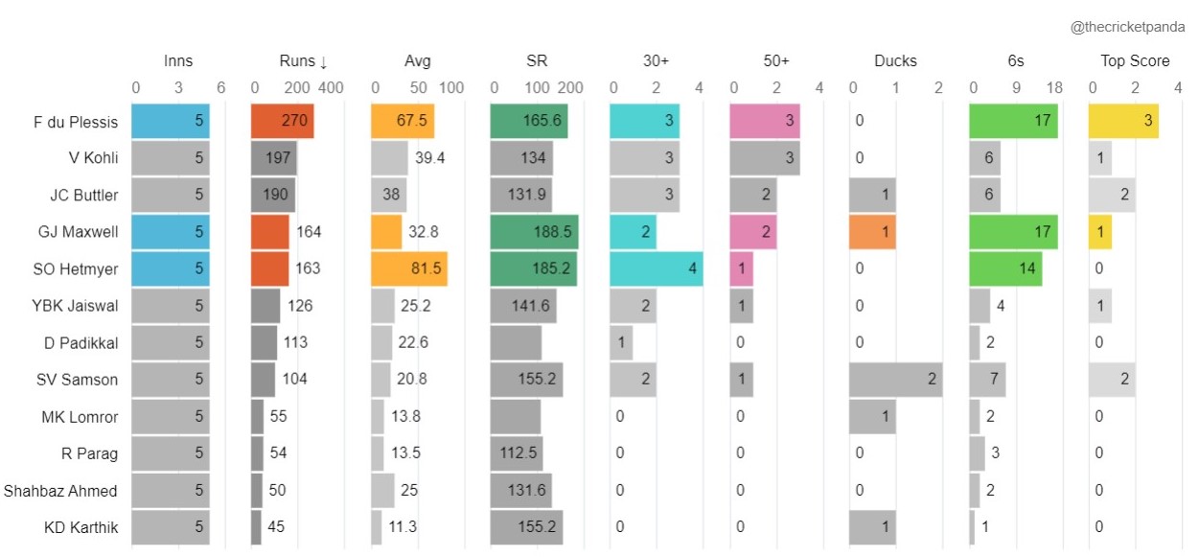The image size is (1199, 557).
Task: Click the 30+ column header
Action: 657,61
